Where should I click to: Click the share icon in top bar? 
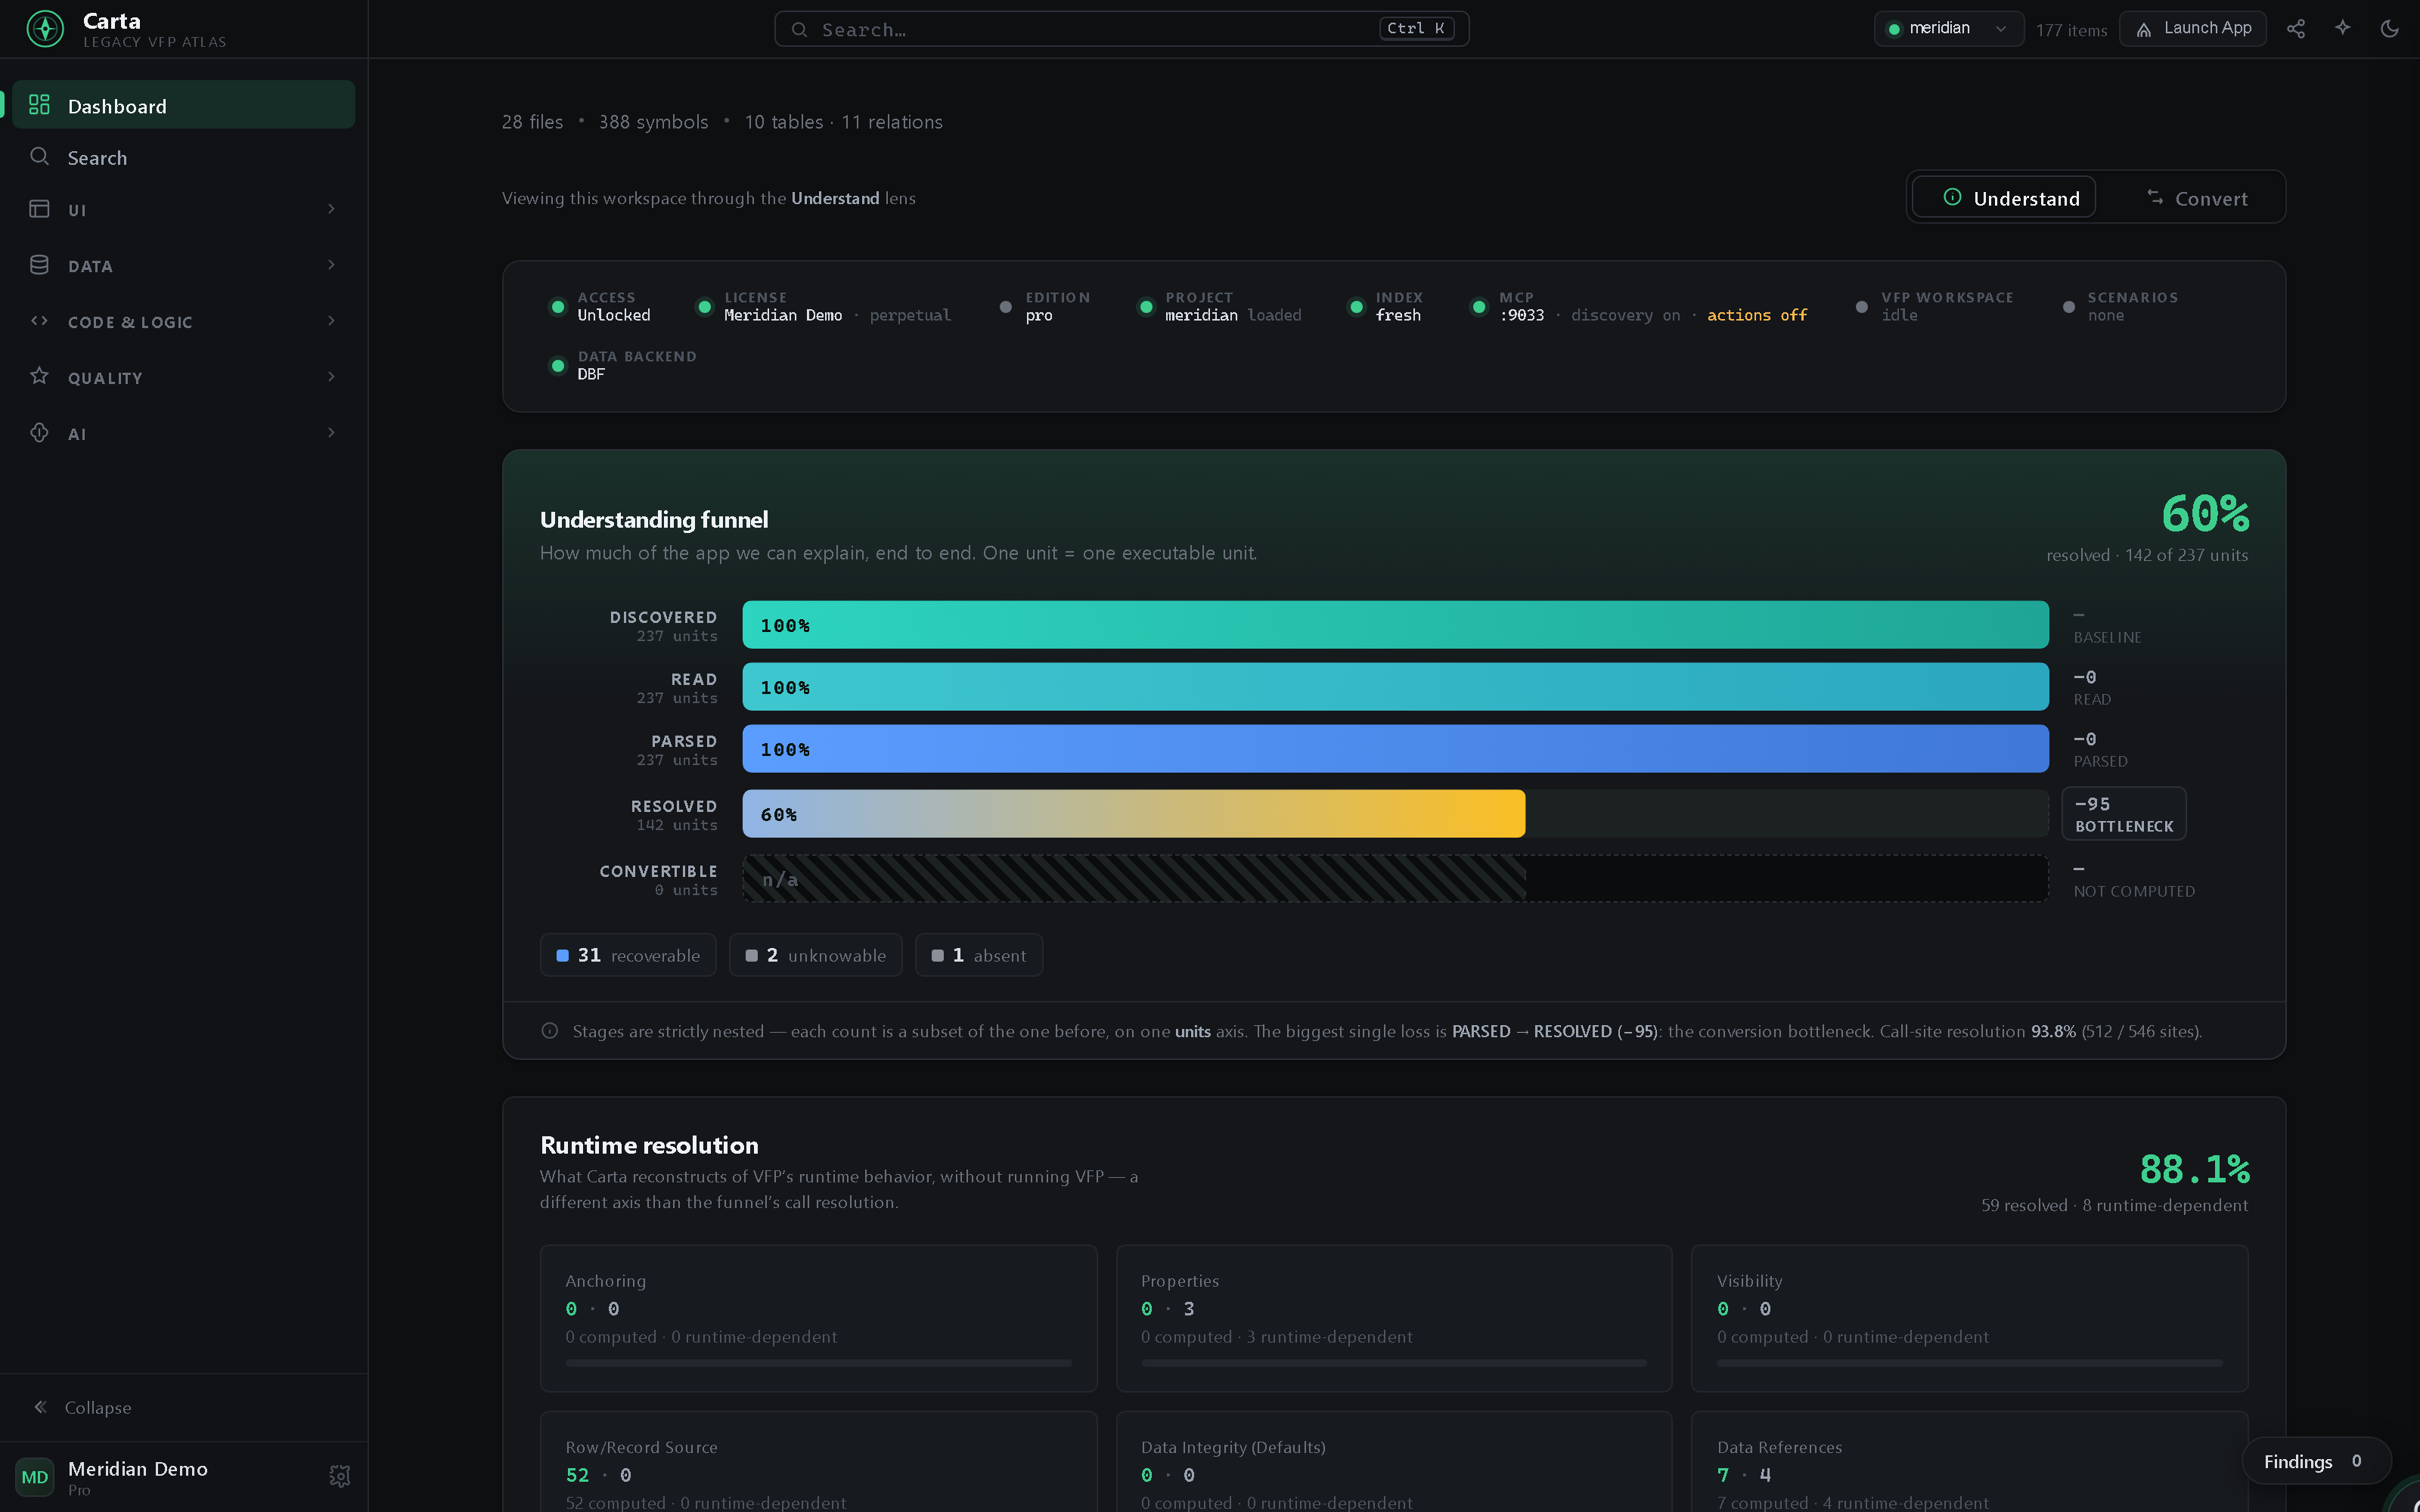2296,29
